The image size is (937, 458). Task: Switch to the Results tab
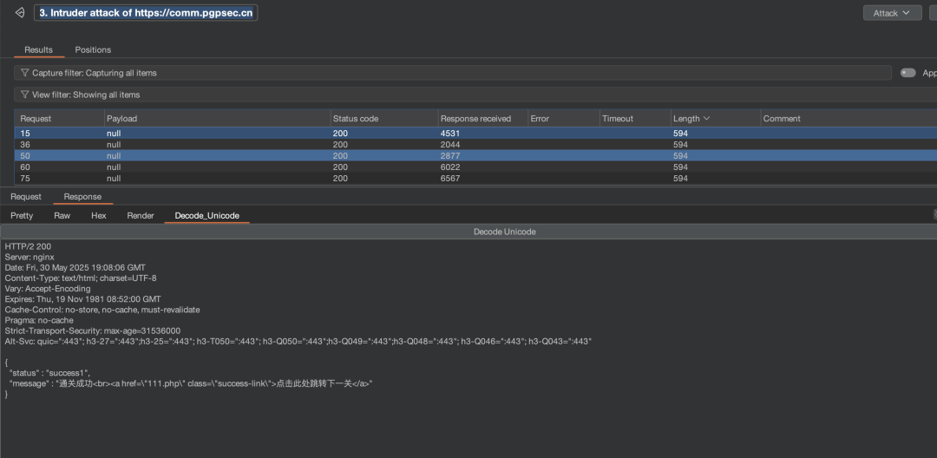[38, 50]
